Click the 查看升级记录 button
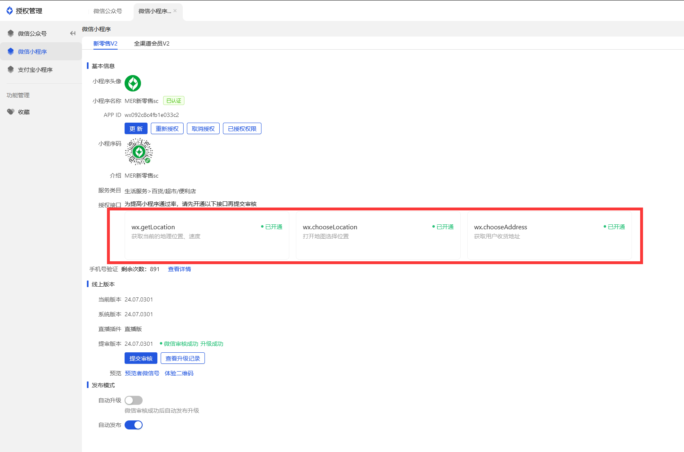 click(x=183, y=358)
